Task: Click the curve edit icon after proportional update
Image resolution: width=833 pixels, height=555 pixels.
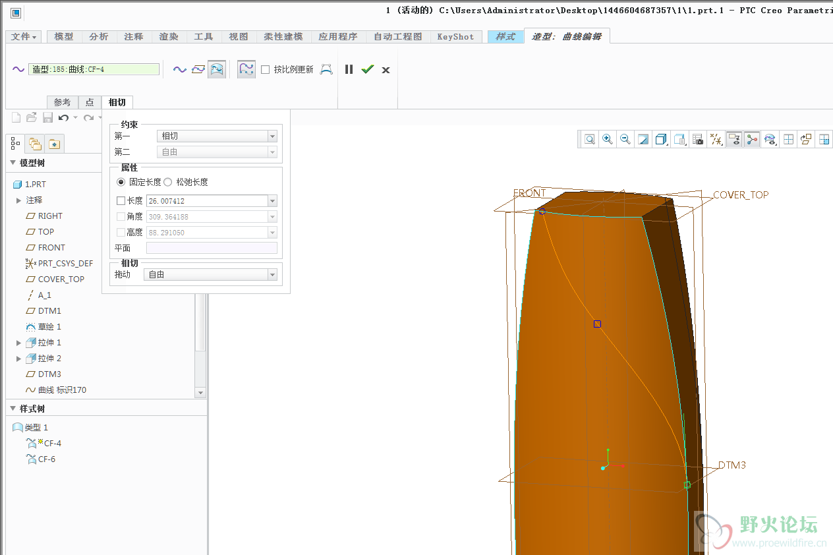Action: pyautogui.click(x=326, y=69)
